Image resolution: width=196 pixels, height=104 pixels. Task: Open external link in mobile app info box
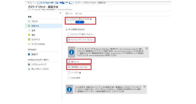(147, 49)
